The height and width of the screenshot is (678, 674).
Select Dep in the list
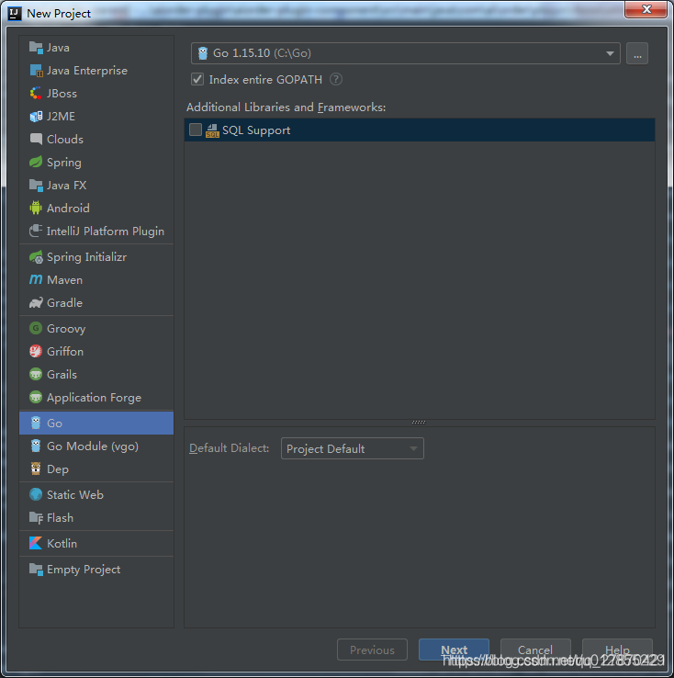[x=96, y=469]
